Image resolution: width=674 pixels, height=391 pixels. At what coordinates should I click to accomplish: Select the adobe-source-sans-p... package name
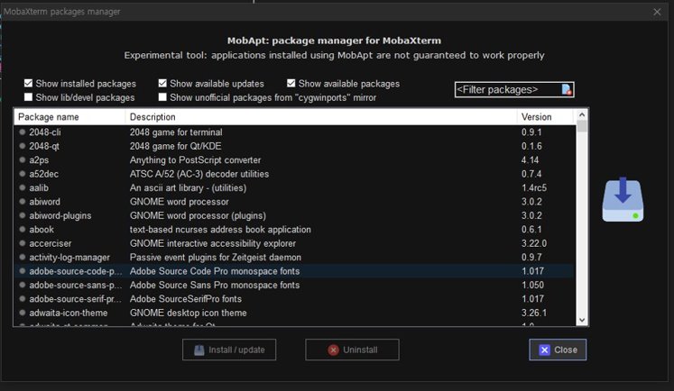tap(75, 285)
